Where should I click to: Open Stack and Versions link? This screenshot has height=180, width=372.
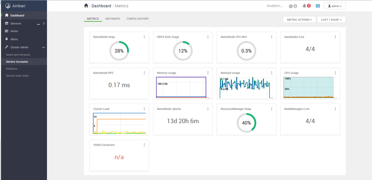[18, 55]
